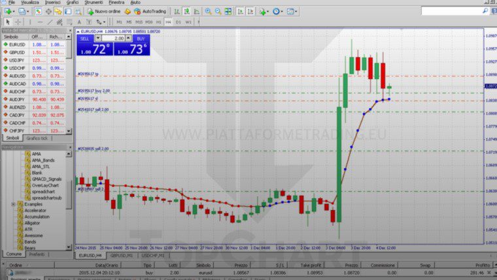Select the crosshair tool

[18, 22]
